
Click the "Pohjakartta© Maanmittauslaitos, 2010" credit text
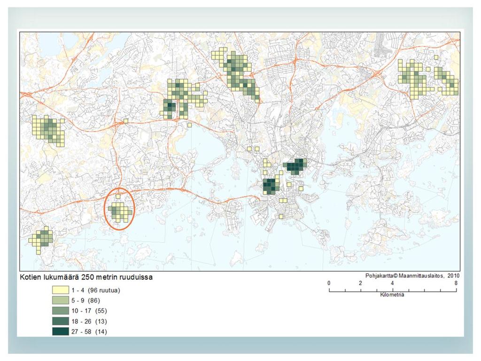pyautogui.click(x=412, y=275)
